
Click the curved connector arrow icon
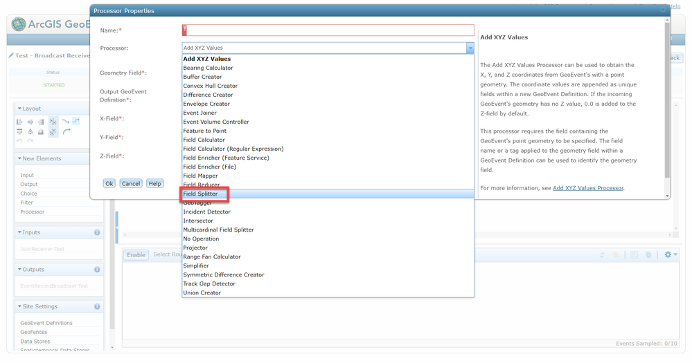(66, 132)
